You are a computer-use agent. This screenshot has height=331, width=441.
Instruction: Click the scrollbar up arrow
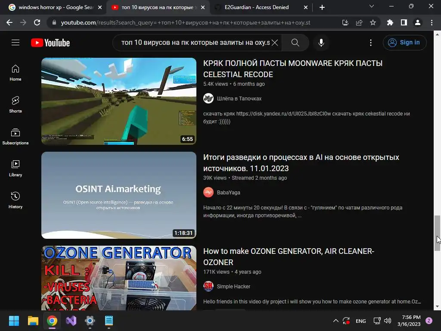437,34
